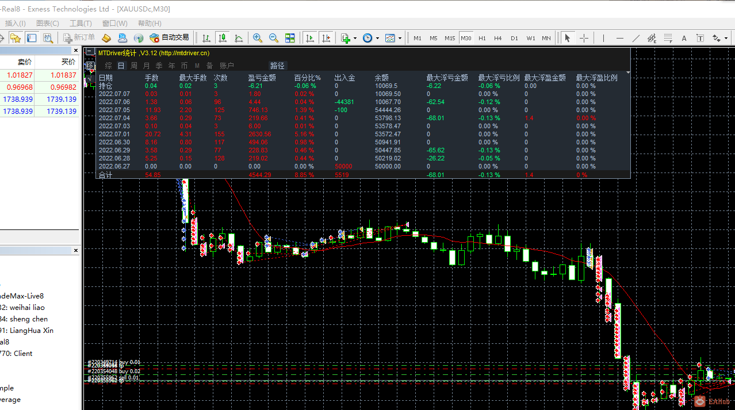Click the 新订单 new order button
Image resolution: width=735 pixels, height=410 pixels.
(79, 38)
